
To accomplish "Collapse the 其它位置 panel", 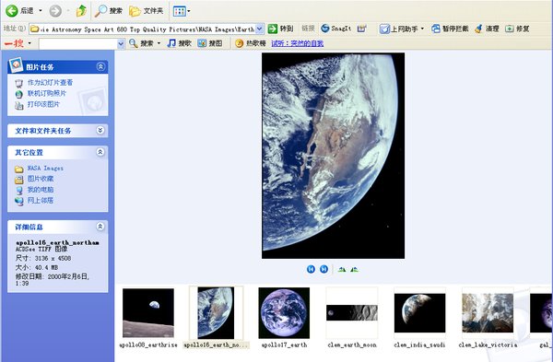I will point(100,152).
